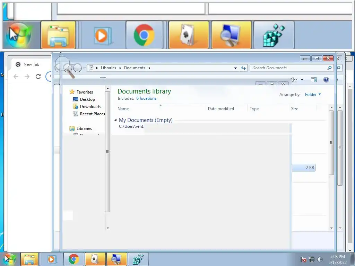Image resolution: width=355 pixels, height=266 pixels.
Task: Open the Action Center flag in the tray
Action: pos(303,259)
